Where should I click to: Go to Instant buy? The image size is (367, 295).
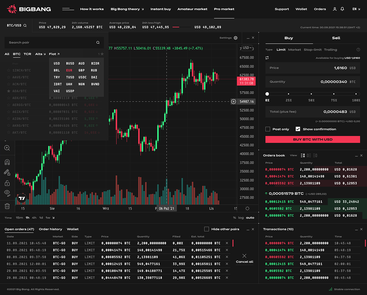(x=161, y=9)
